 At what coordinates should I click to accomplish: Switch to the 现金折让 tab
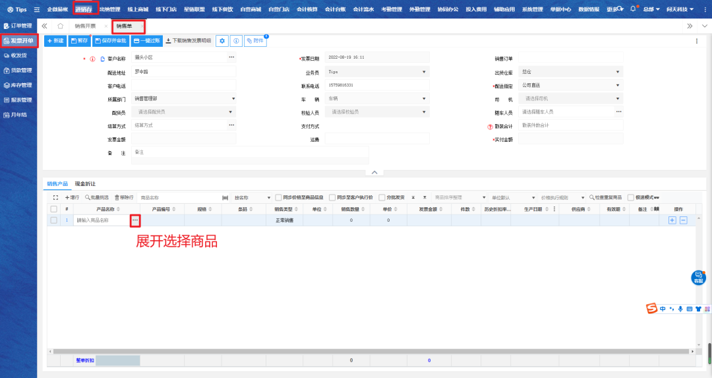85,184
